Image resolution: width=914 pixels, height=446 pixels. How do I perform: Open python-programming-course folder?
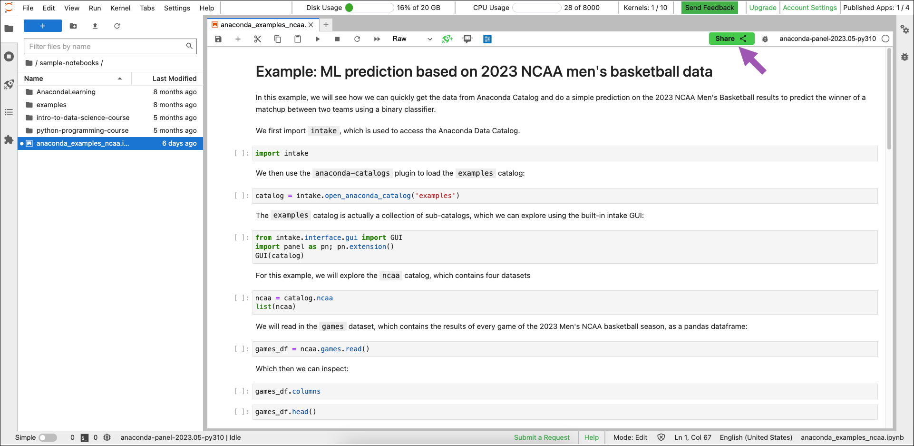tap(110, 130)
